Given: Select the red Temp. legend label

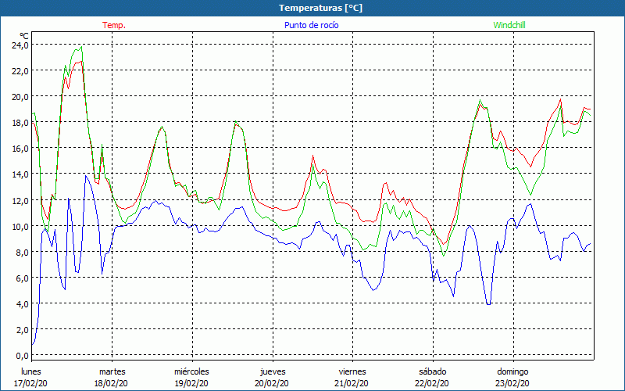Looking at the screenshot, I should pyautogui.click(x=114, y=25).
